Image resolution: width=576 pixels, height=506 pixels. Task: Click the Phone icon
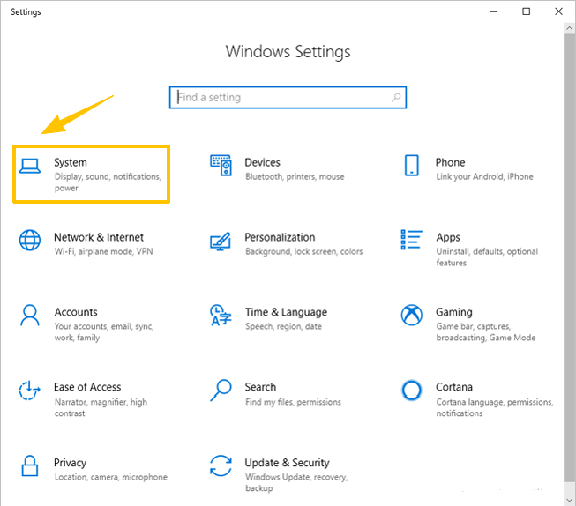click(x=411, y=165)
